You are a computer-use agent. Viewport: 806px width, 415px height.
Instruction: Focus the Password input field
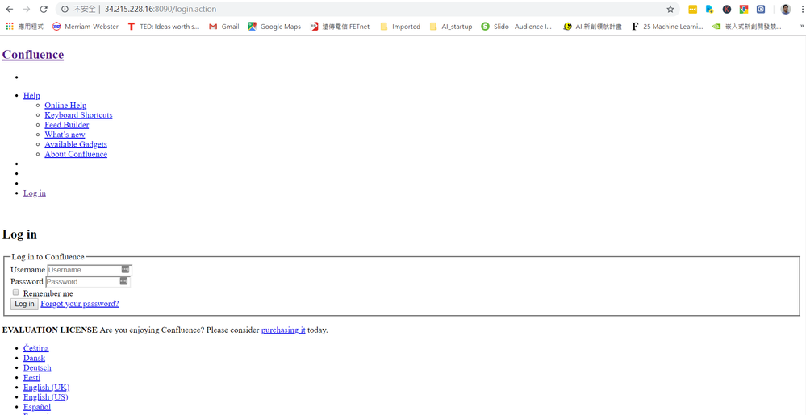88,281
